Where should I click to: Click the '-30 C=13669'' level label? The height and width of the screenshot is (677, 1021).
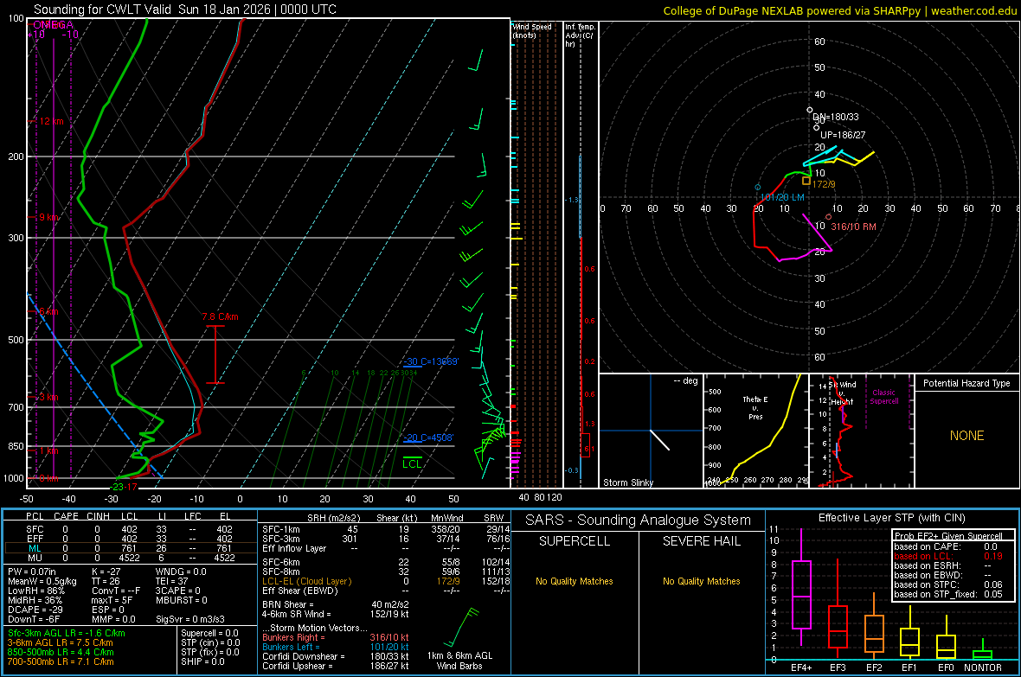[430, 361]
